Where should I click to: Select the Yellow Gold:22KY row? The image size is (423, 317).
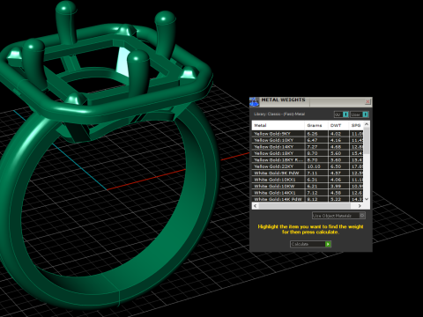[308, 166]
